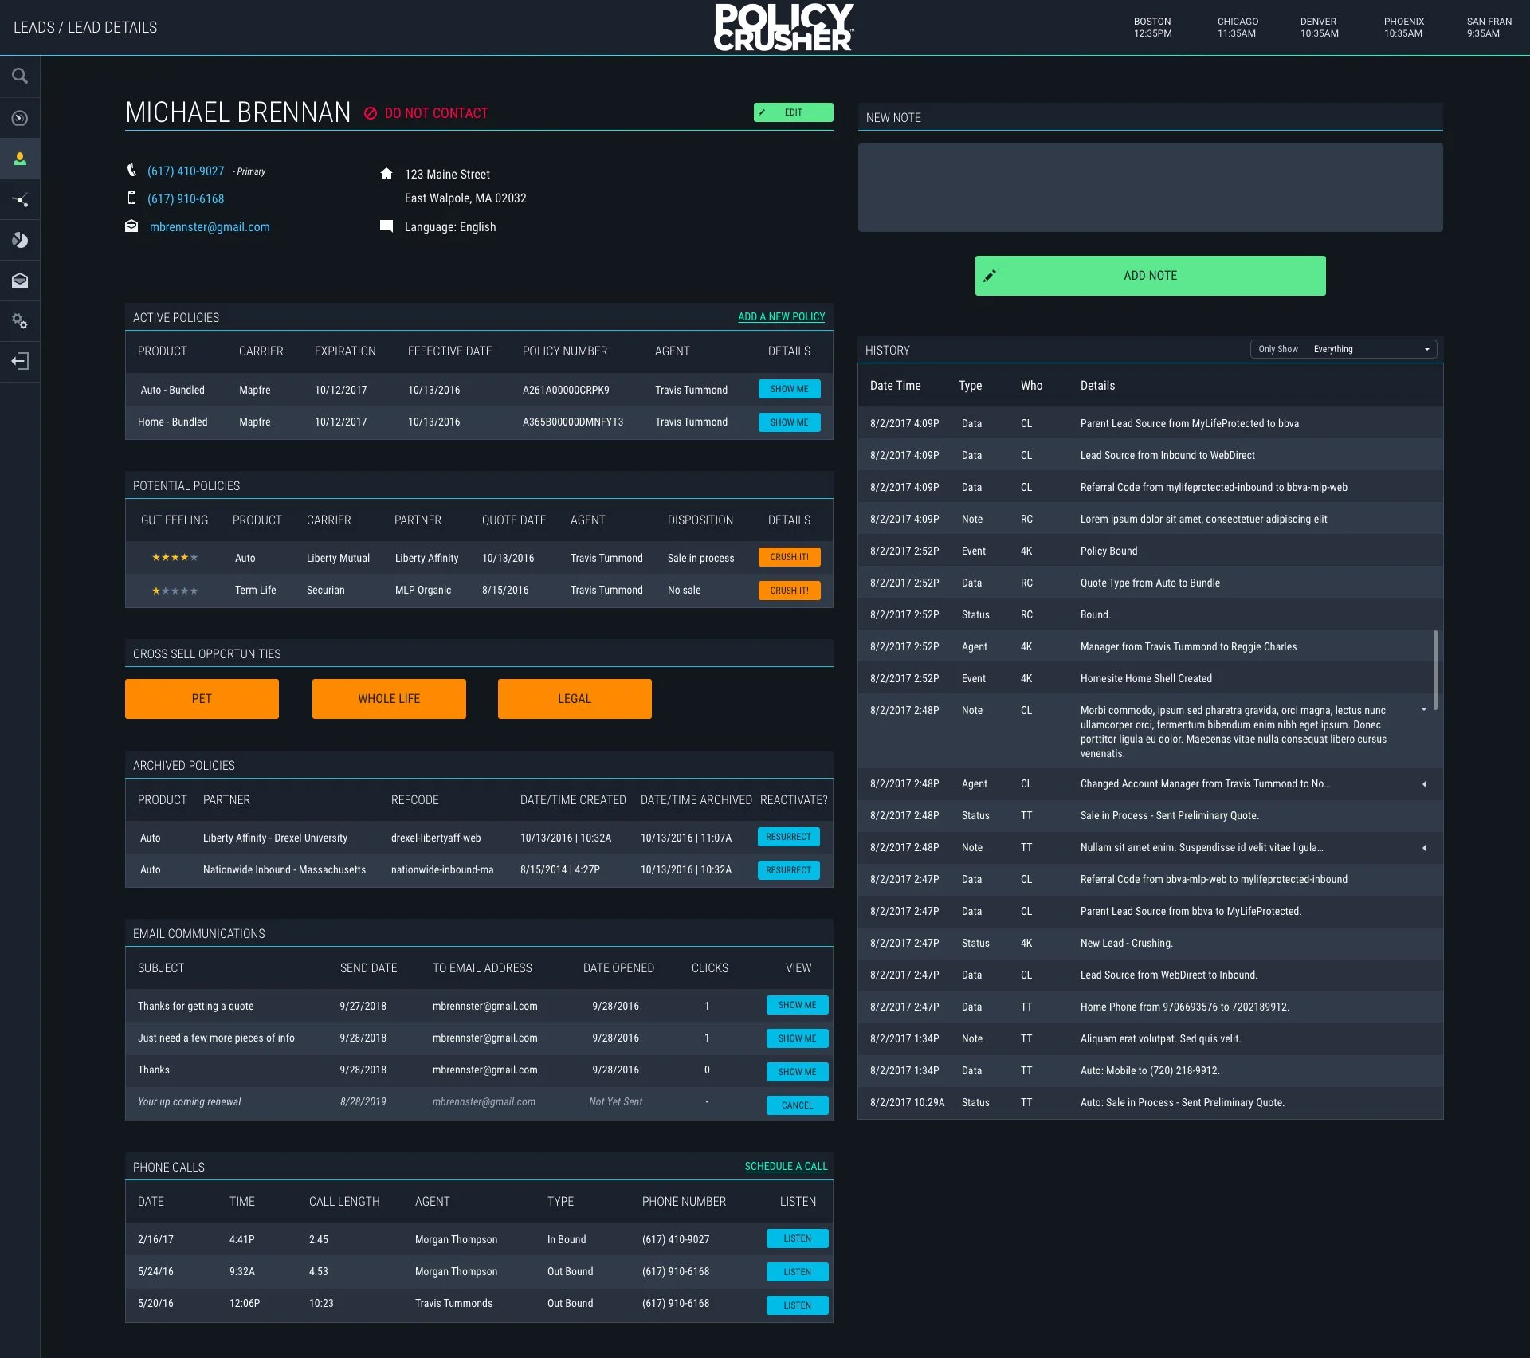The image size is (1530, 1358).
Task: Open settings via the gears icon
Action: 20,321
